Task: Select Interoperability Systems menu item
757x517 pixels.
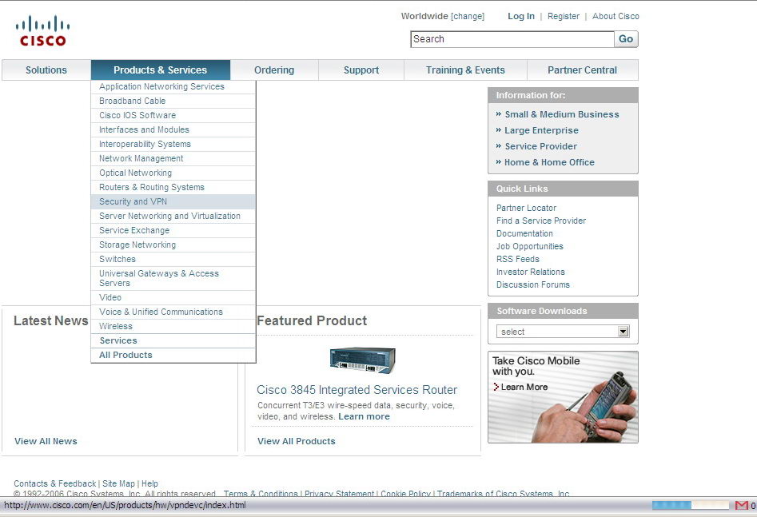Action: (173, 145)
